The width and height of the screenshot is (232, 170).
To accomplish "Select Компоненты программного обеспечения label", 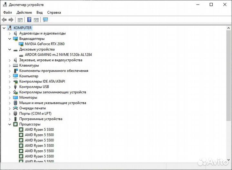I will pyautogui.click(x=54, y=71).
